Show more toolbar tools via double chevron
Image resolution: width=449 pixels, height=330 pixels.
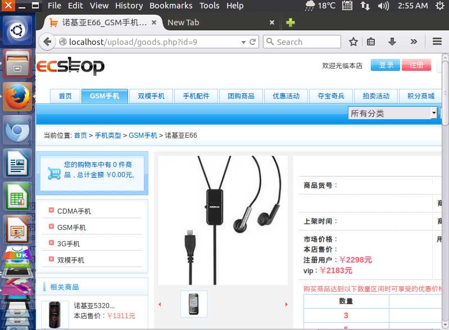point(414,42)
